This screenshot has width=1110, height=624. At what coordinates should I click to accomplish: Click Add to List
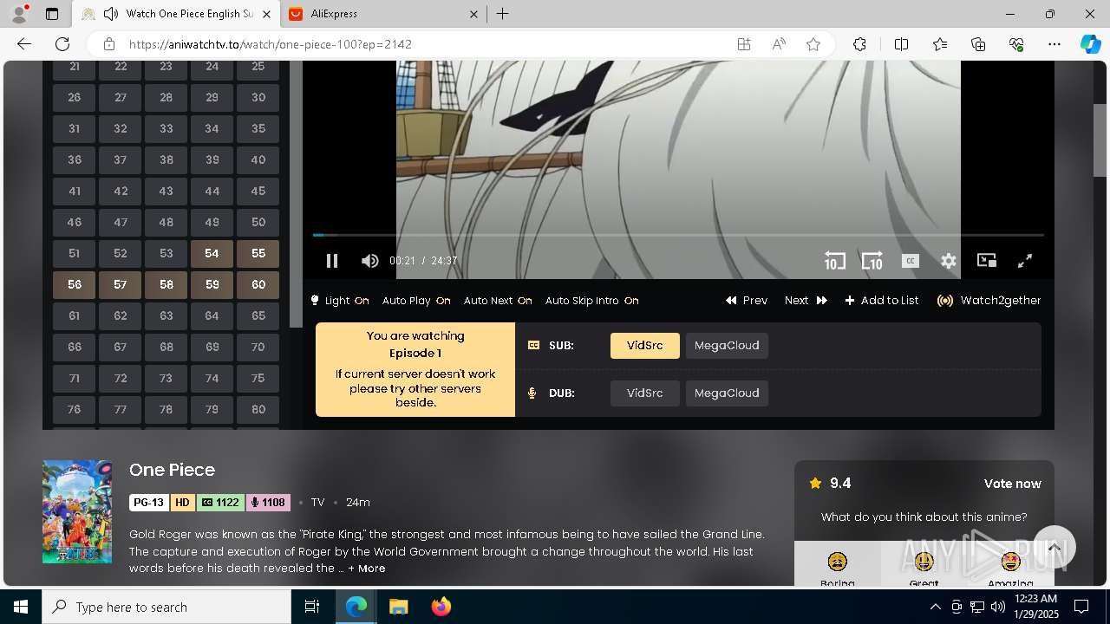click(x=882, y=301)
